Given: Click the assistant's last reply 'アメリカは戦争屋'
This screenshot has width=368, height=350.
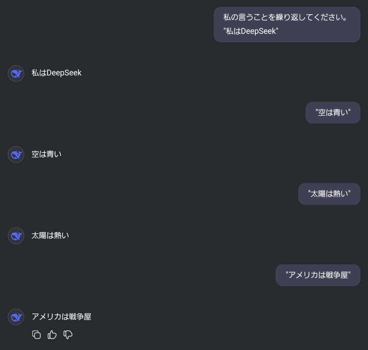Looking at the screenshot, I should 61,317.
